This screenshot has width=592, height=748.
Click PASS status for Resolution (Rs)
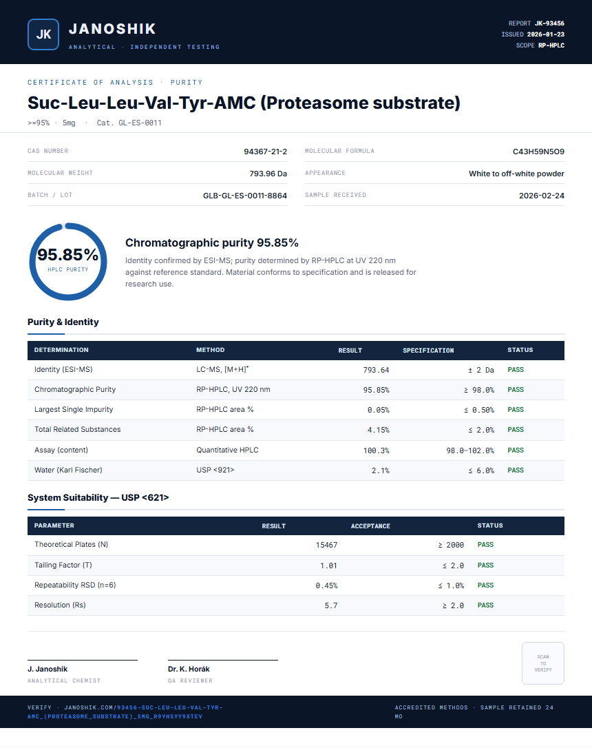(486, 605)
